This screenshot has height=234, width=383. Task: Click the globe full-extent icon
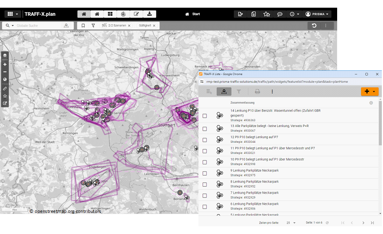pyautogui.click(x=5, y=79)
